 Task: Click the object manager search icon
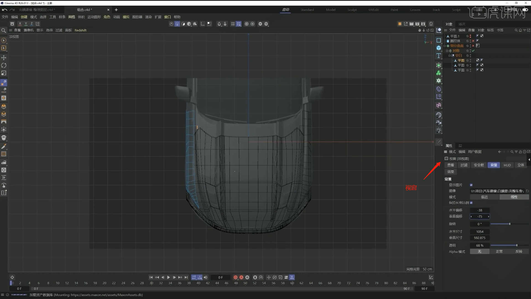coord(516,30)
